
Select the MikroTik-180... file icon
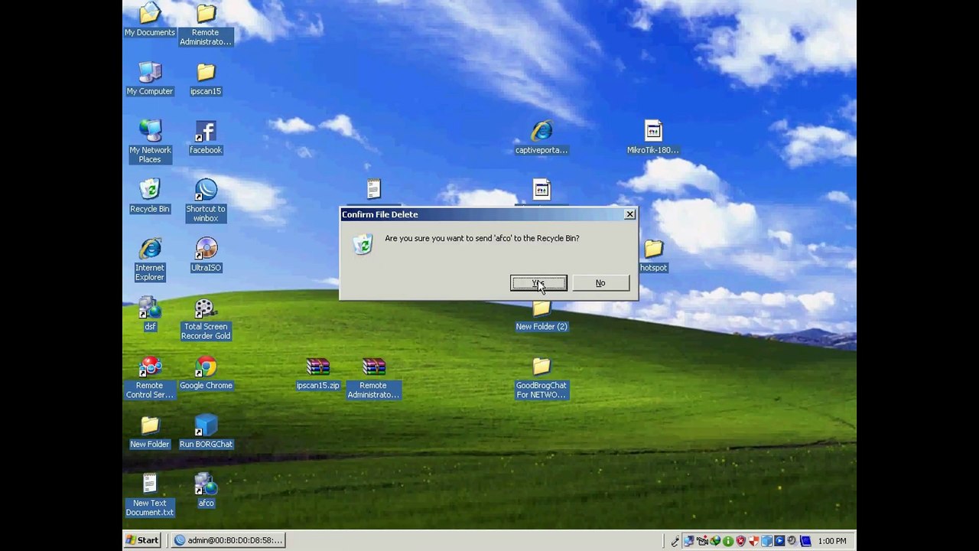(x=653, y=138)
